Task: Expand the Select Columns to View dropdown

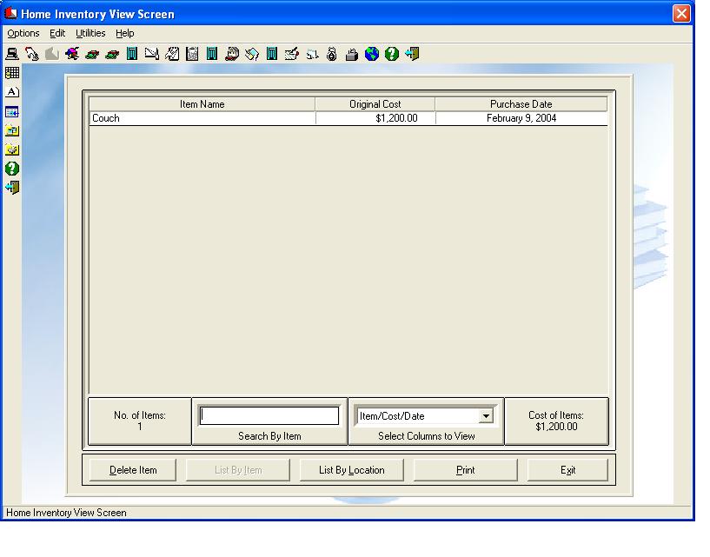Action: coord(486,416)
